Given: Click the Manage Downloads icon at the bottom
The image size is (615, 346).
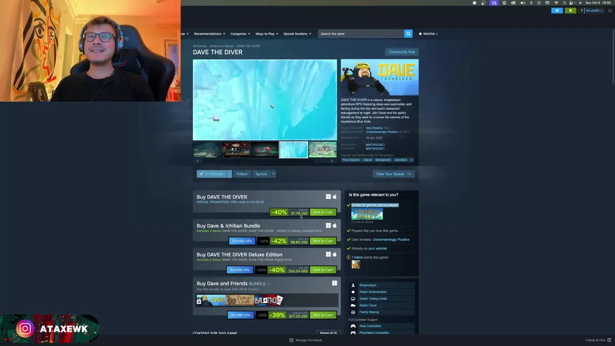Looking at the screenshot, I should point(291,340).
